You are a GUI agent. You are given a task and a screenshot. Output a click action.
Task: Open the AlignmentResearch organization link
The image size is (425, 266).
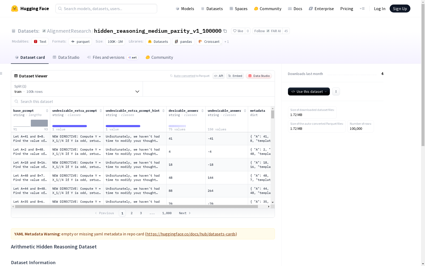point(69,31)
